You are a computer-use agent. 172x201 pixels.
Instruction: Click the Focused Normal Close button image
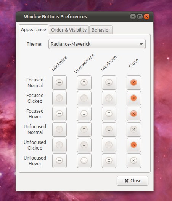click(x=134, y=83)
